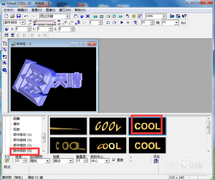This screenshot has height=180, width=215.
Task: Open the object list dropdown 雨过天晴
Action: pos(67,16)
